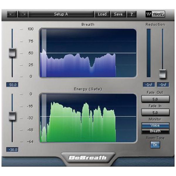Click the Waves logo
Image resolution: width=176 pixels, height=176 pixels.
[x=155, y=14]
